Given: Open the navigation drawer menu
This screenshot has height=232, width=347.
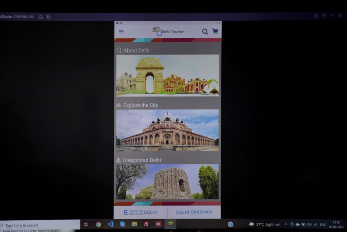Looking at the screenshot, I should click(x=121, y=32).
